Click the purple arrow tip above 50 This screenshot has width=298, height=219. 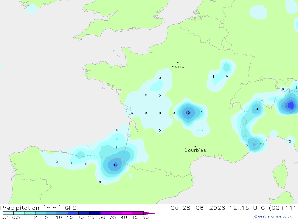149,213
